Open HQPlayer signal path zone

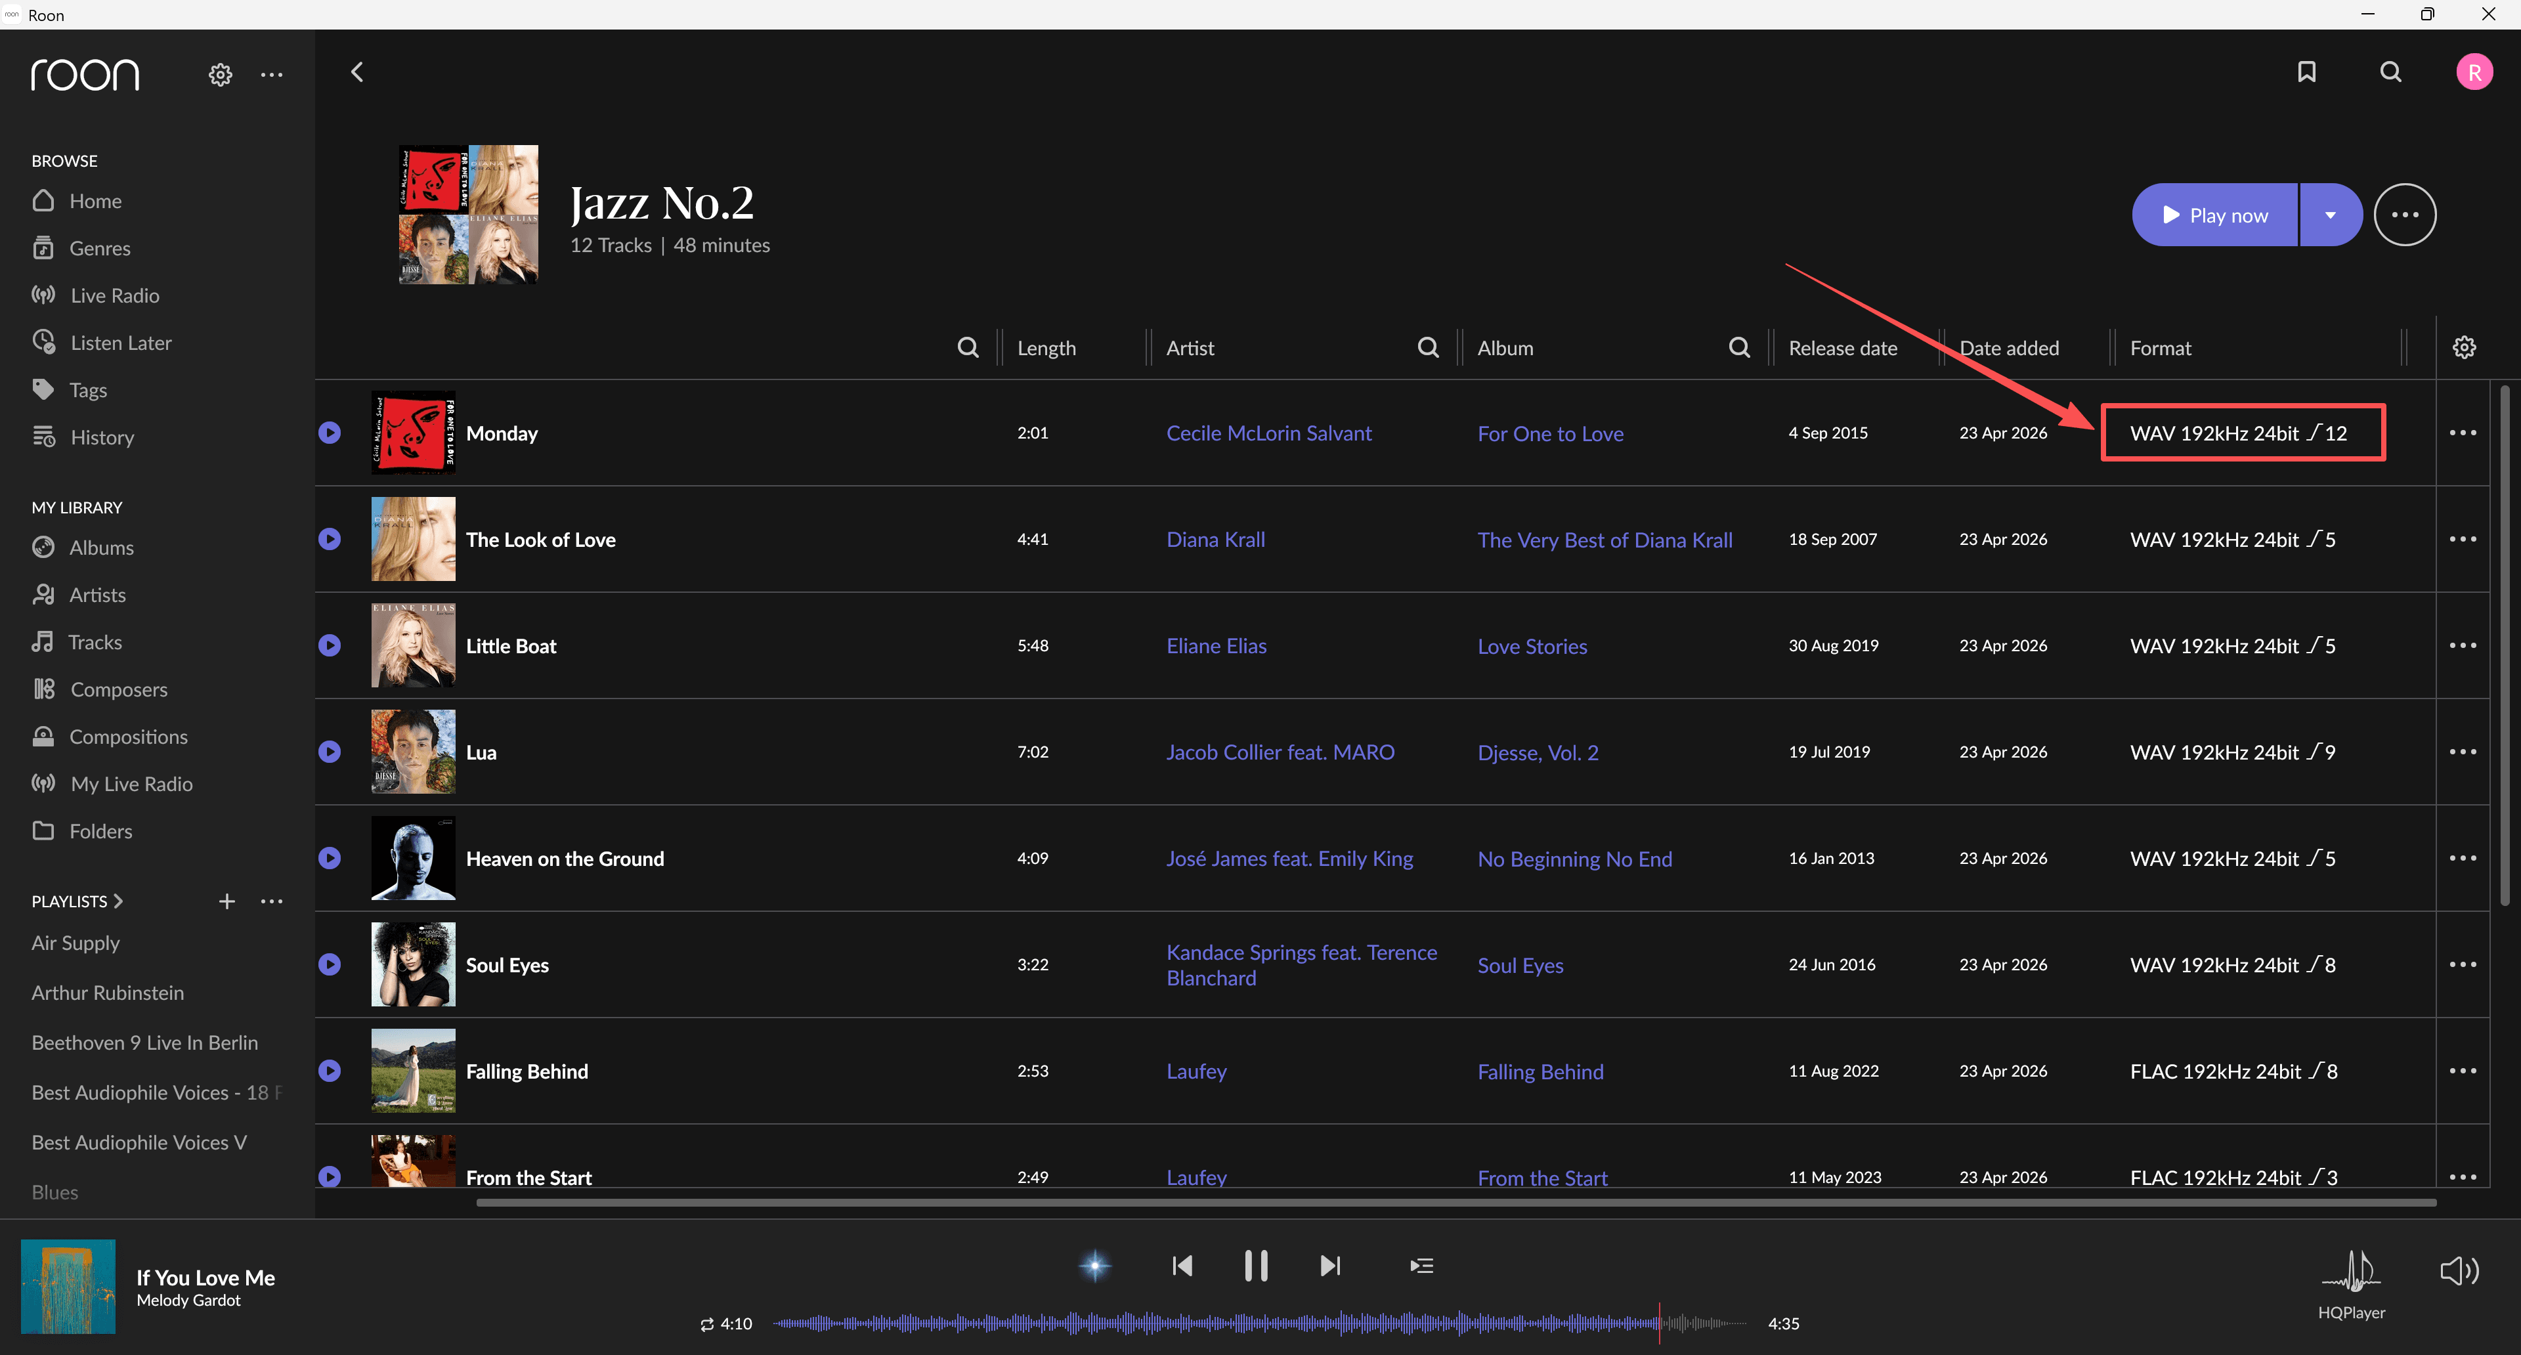click(x=2352, y=1285)
